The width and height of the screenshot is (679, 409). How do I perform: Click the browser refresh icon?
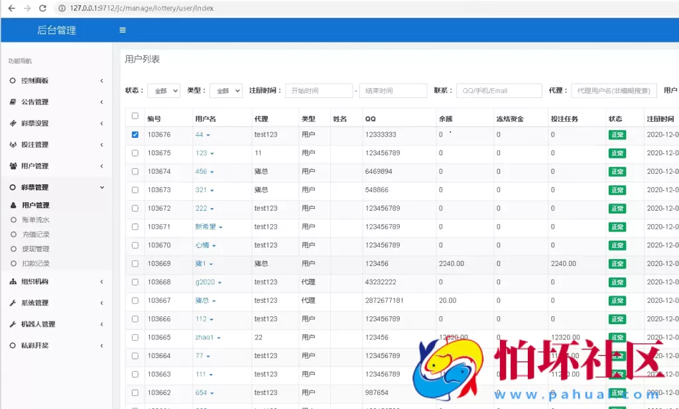point(41,8)
